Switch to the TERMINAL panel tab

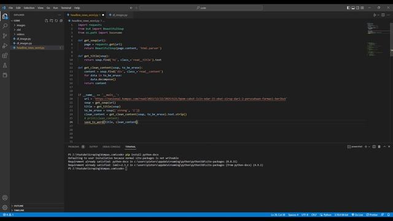130,147
